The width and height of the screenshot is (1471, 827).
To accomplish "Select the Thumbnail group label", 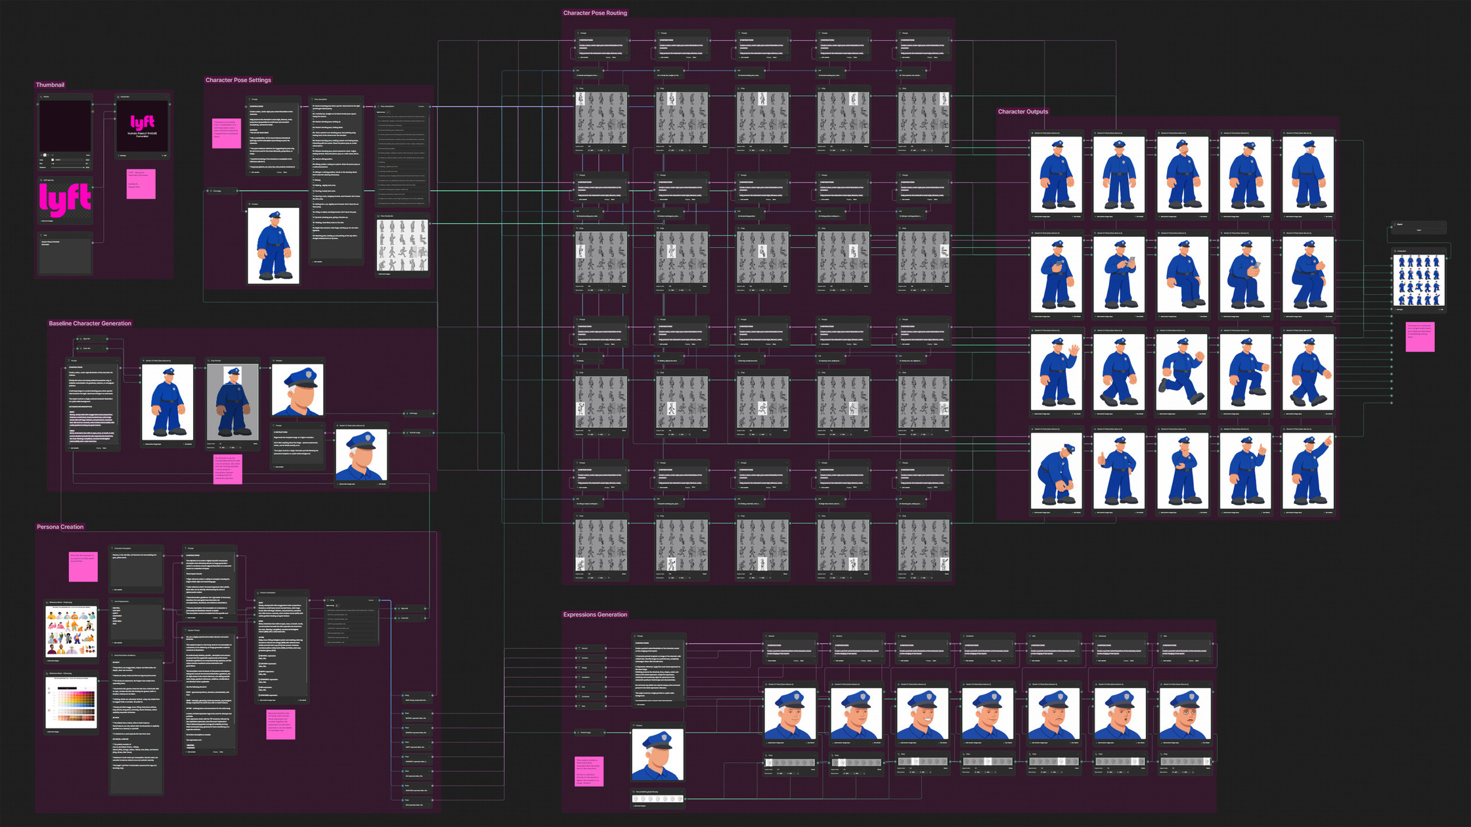I will point(50,85).
